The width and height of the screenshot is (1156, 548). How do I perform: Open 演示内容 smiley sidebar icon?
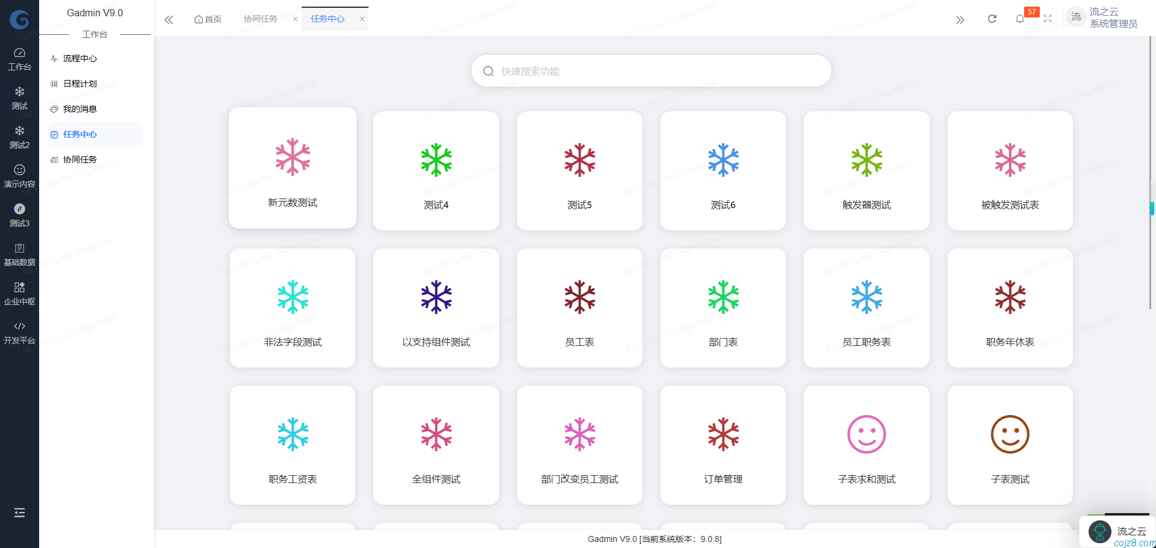[19, 176]
